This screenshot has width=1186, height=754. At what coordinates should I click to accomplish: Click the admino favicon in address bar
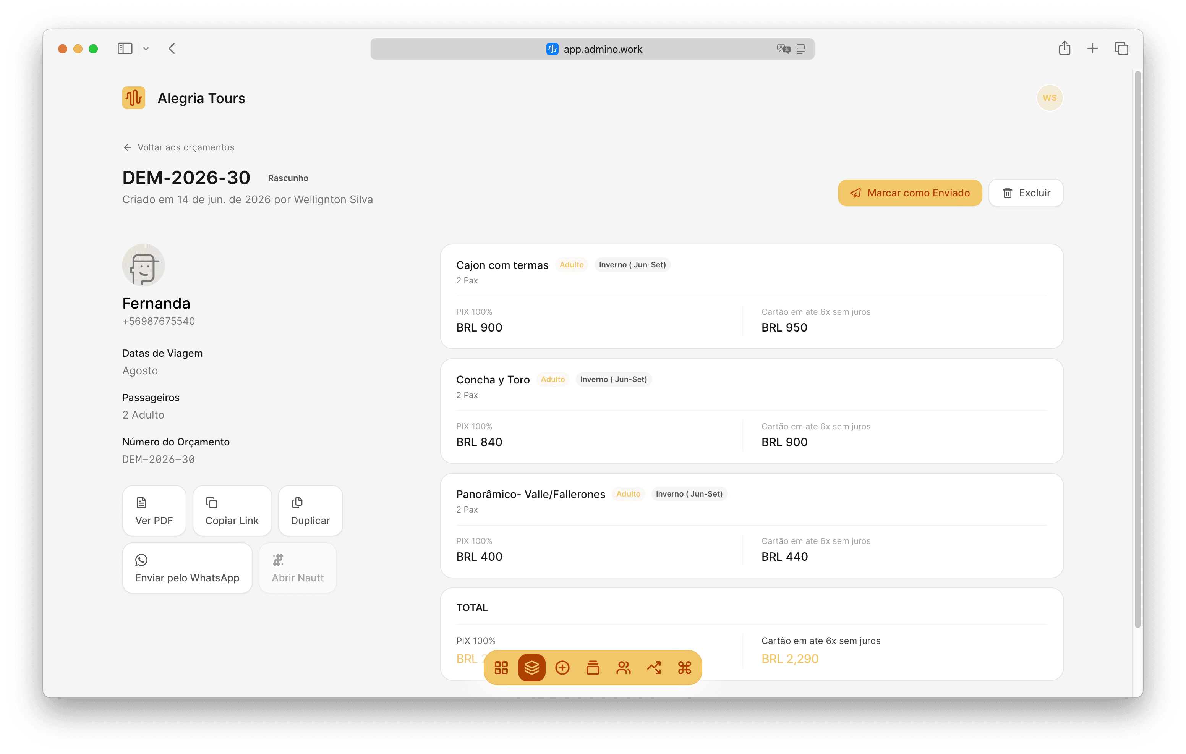coord(552,49)
